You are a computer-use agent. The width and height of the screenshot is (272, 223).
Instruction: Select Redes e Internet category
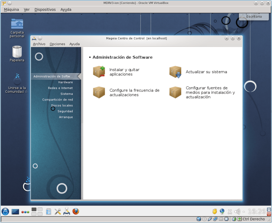[60, 88]
